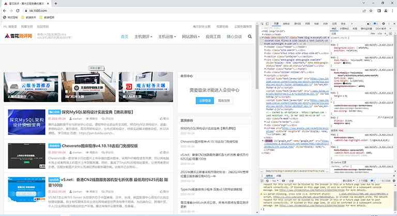
Task: Toggle the .cls element classes button
Action: [x=379, y=34]
